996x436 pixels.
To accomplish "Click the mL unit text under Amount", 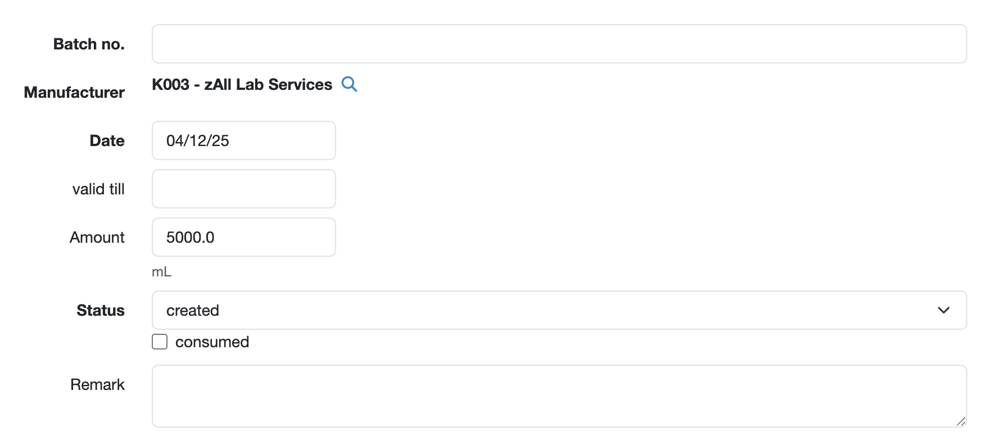I will tap(161, 272).
